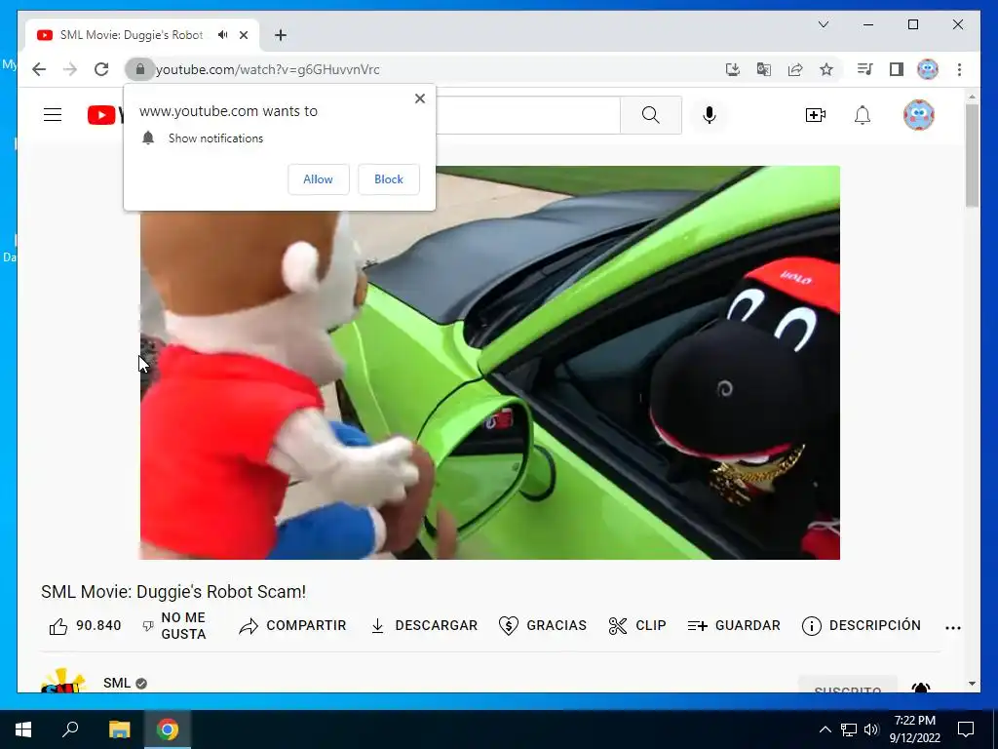Click the scrollbar down arrow

(972, 684)
